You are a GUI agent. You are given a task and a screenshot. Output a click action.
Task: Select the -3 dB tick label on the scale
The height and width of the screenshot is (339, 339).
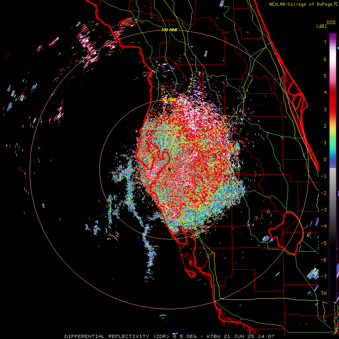pos(324,210)
